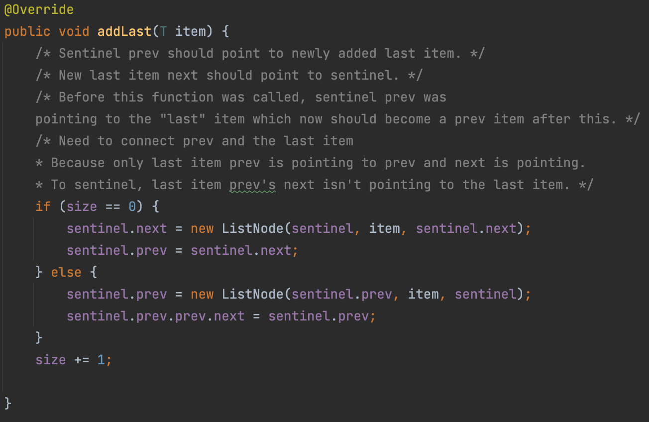Click ListNode constructor inside the else branch

252,294
